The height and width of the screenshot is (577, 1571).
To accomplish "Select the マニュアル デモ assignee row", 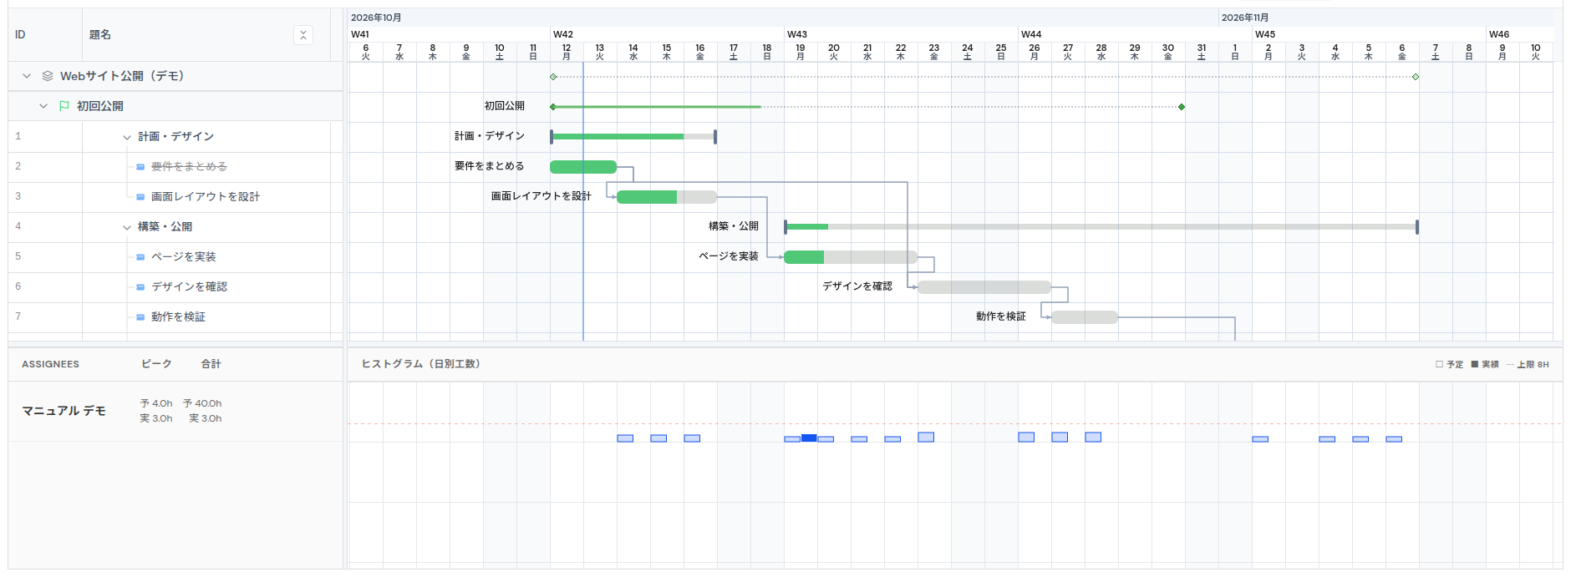I will (175, 411).
